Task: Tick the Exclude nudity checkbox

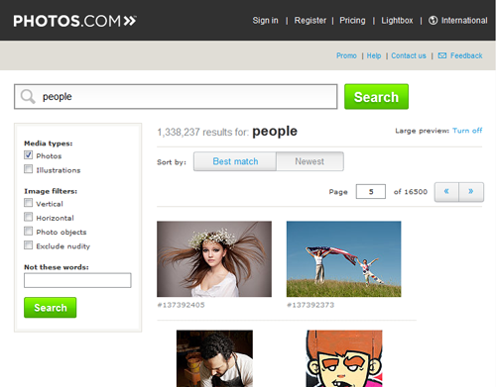Action: (x=28, y=245)
